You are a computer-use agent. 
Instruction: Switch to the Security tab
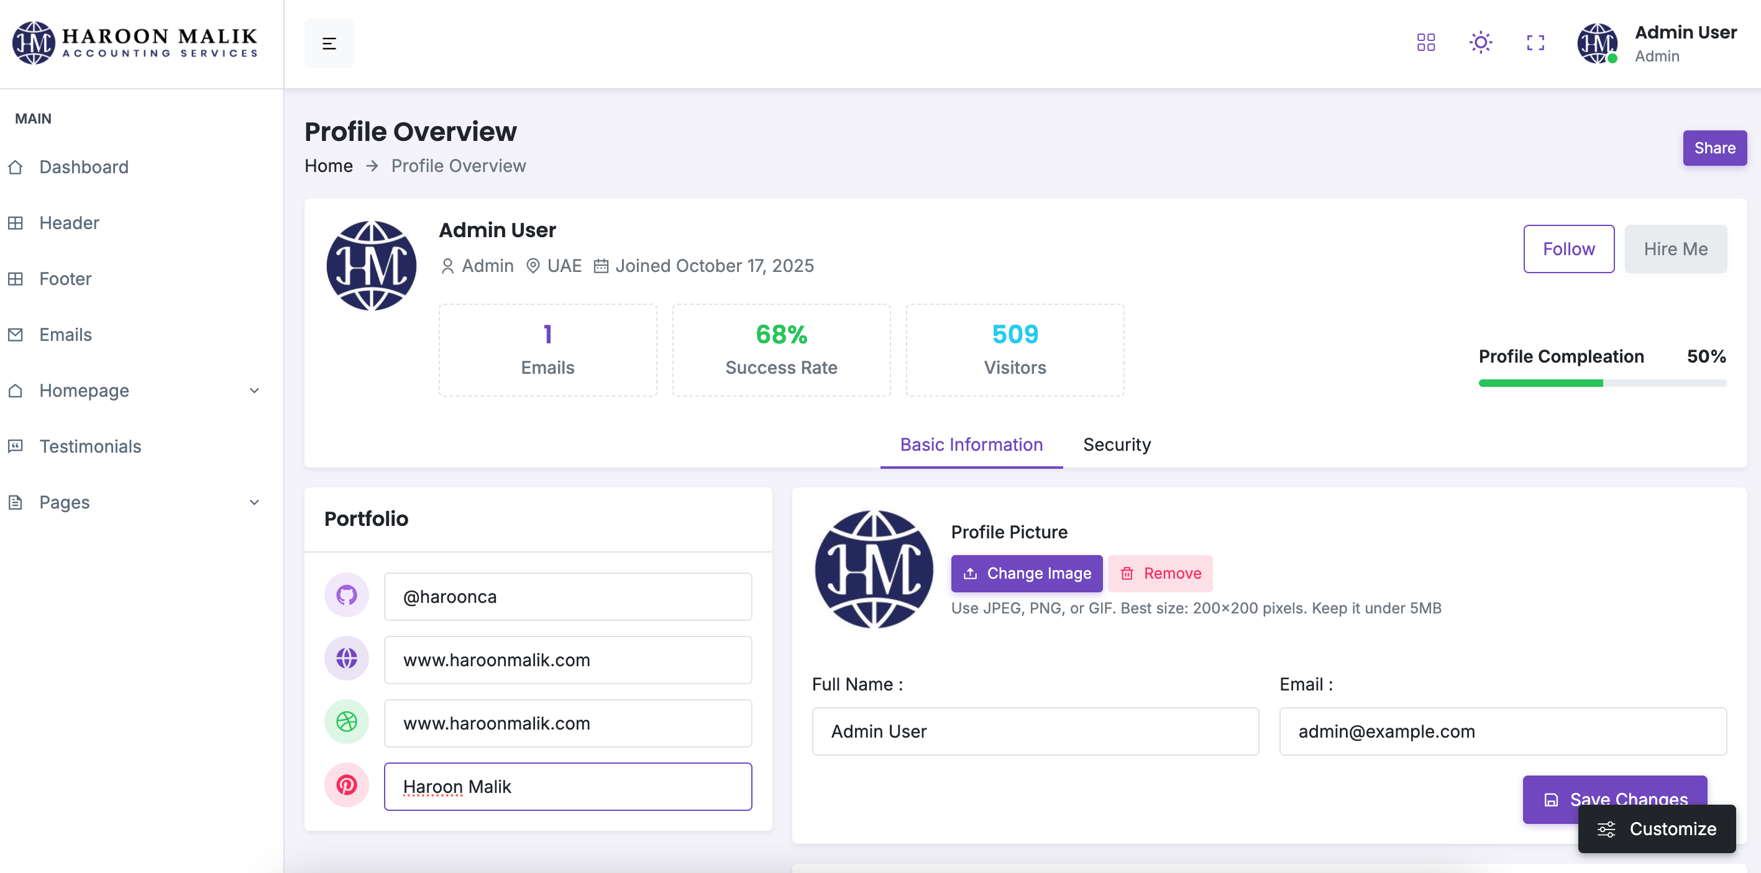1117,445
